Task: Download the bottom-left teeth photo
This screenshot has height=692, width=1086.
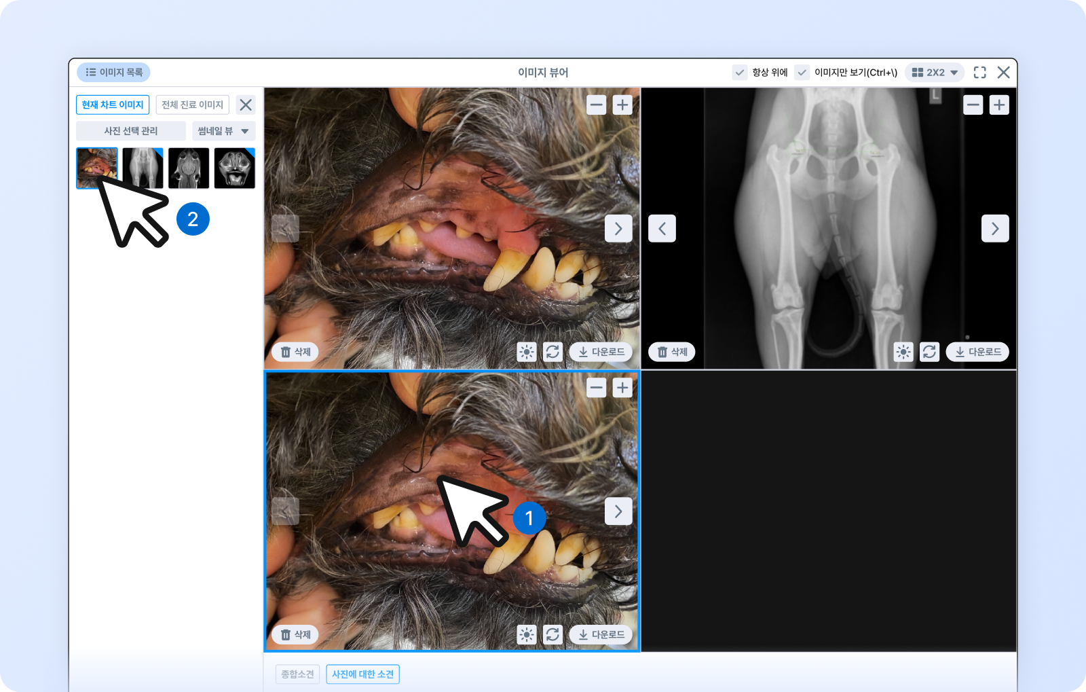Action: pyautogui.click(x=601, y=634)
